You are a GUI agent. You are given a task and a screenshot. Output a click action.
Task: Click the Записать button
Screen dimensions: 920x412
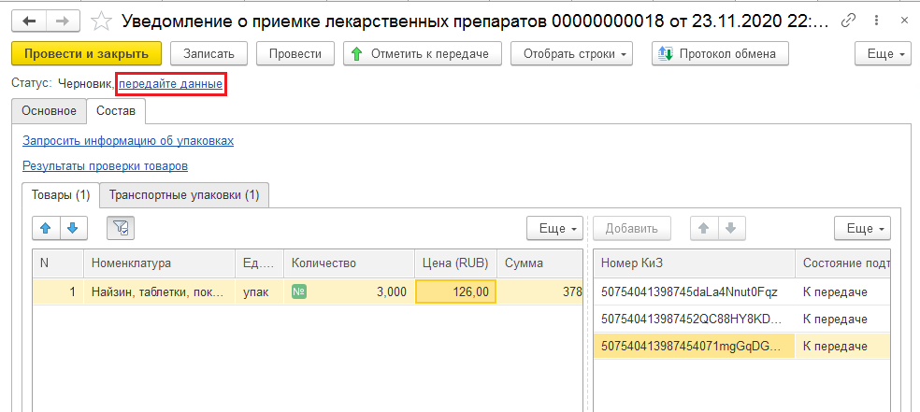(208, 53)
